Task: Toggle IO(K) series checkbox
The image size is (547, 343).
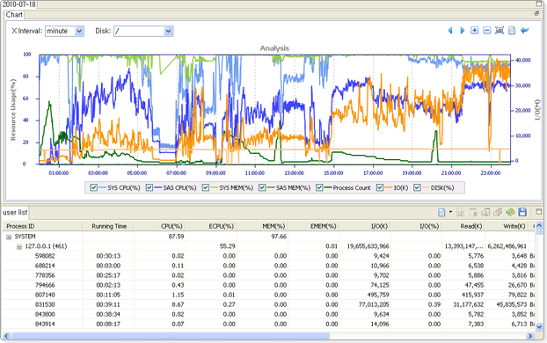Action: [x=380, y=187]
